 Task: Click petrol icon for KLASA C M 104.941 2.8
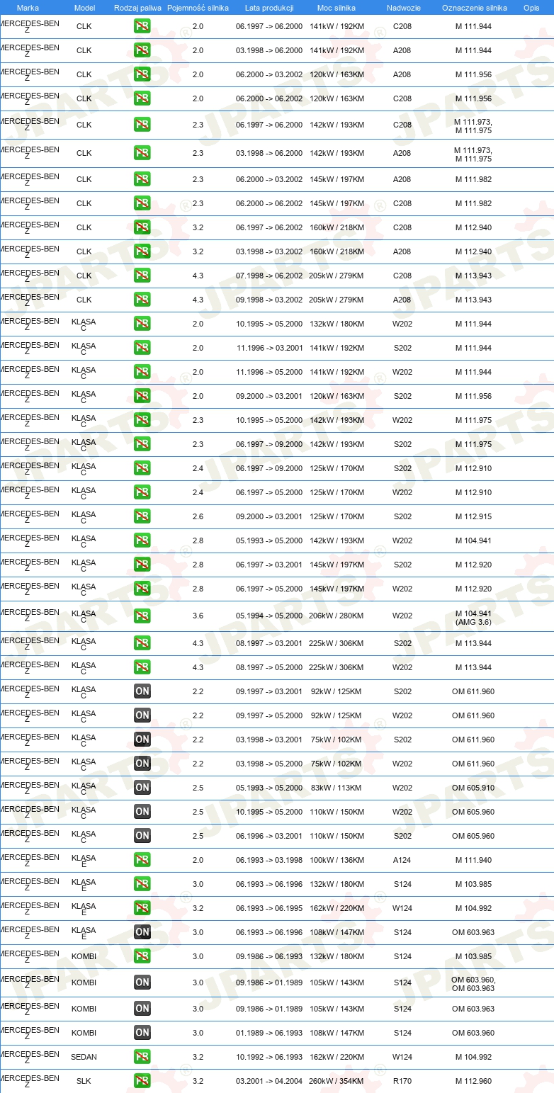click(142, 540)
